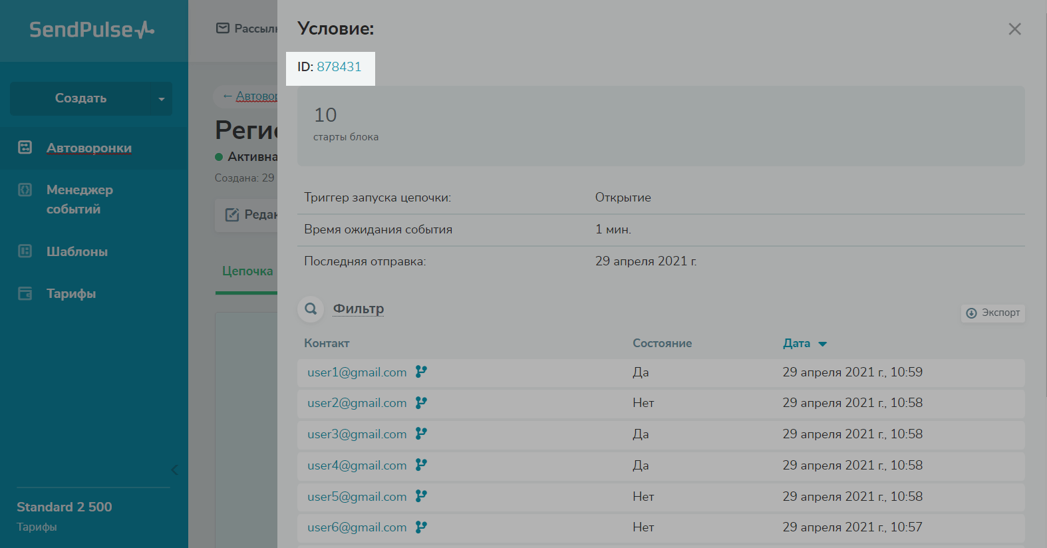Click the Экспорт button

[x=992, y=313]
